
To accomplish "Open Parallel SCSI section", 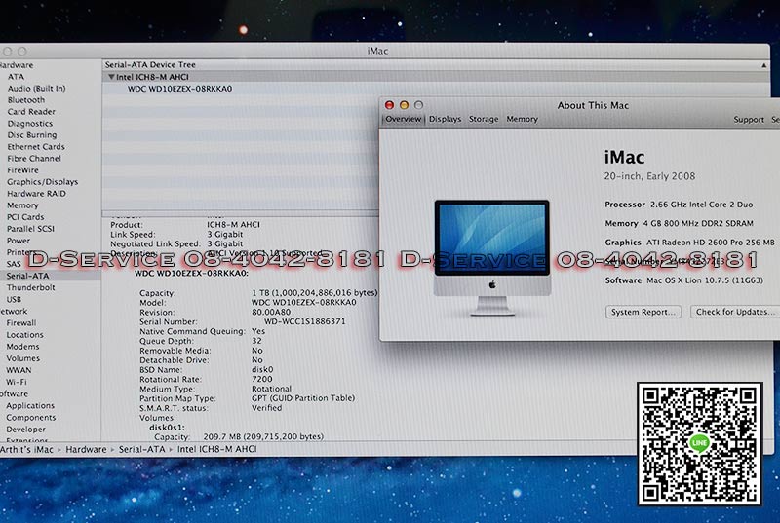I will 30,229.
